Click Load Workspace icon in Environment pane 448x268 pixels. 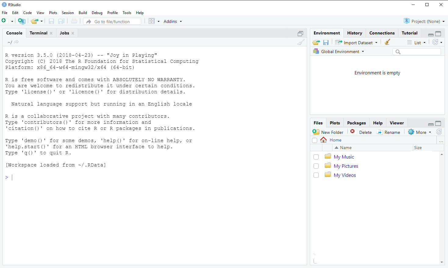click(x=316, y=42)
